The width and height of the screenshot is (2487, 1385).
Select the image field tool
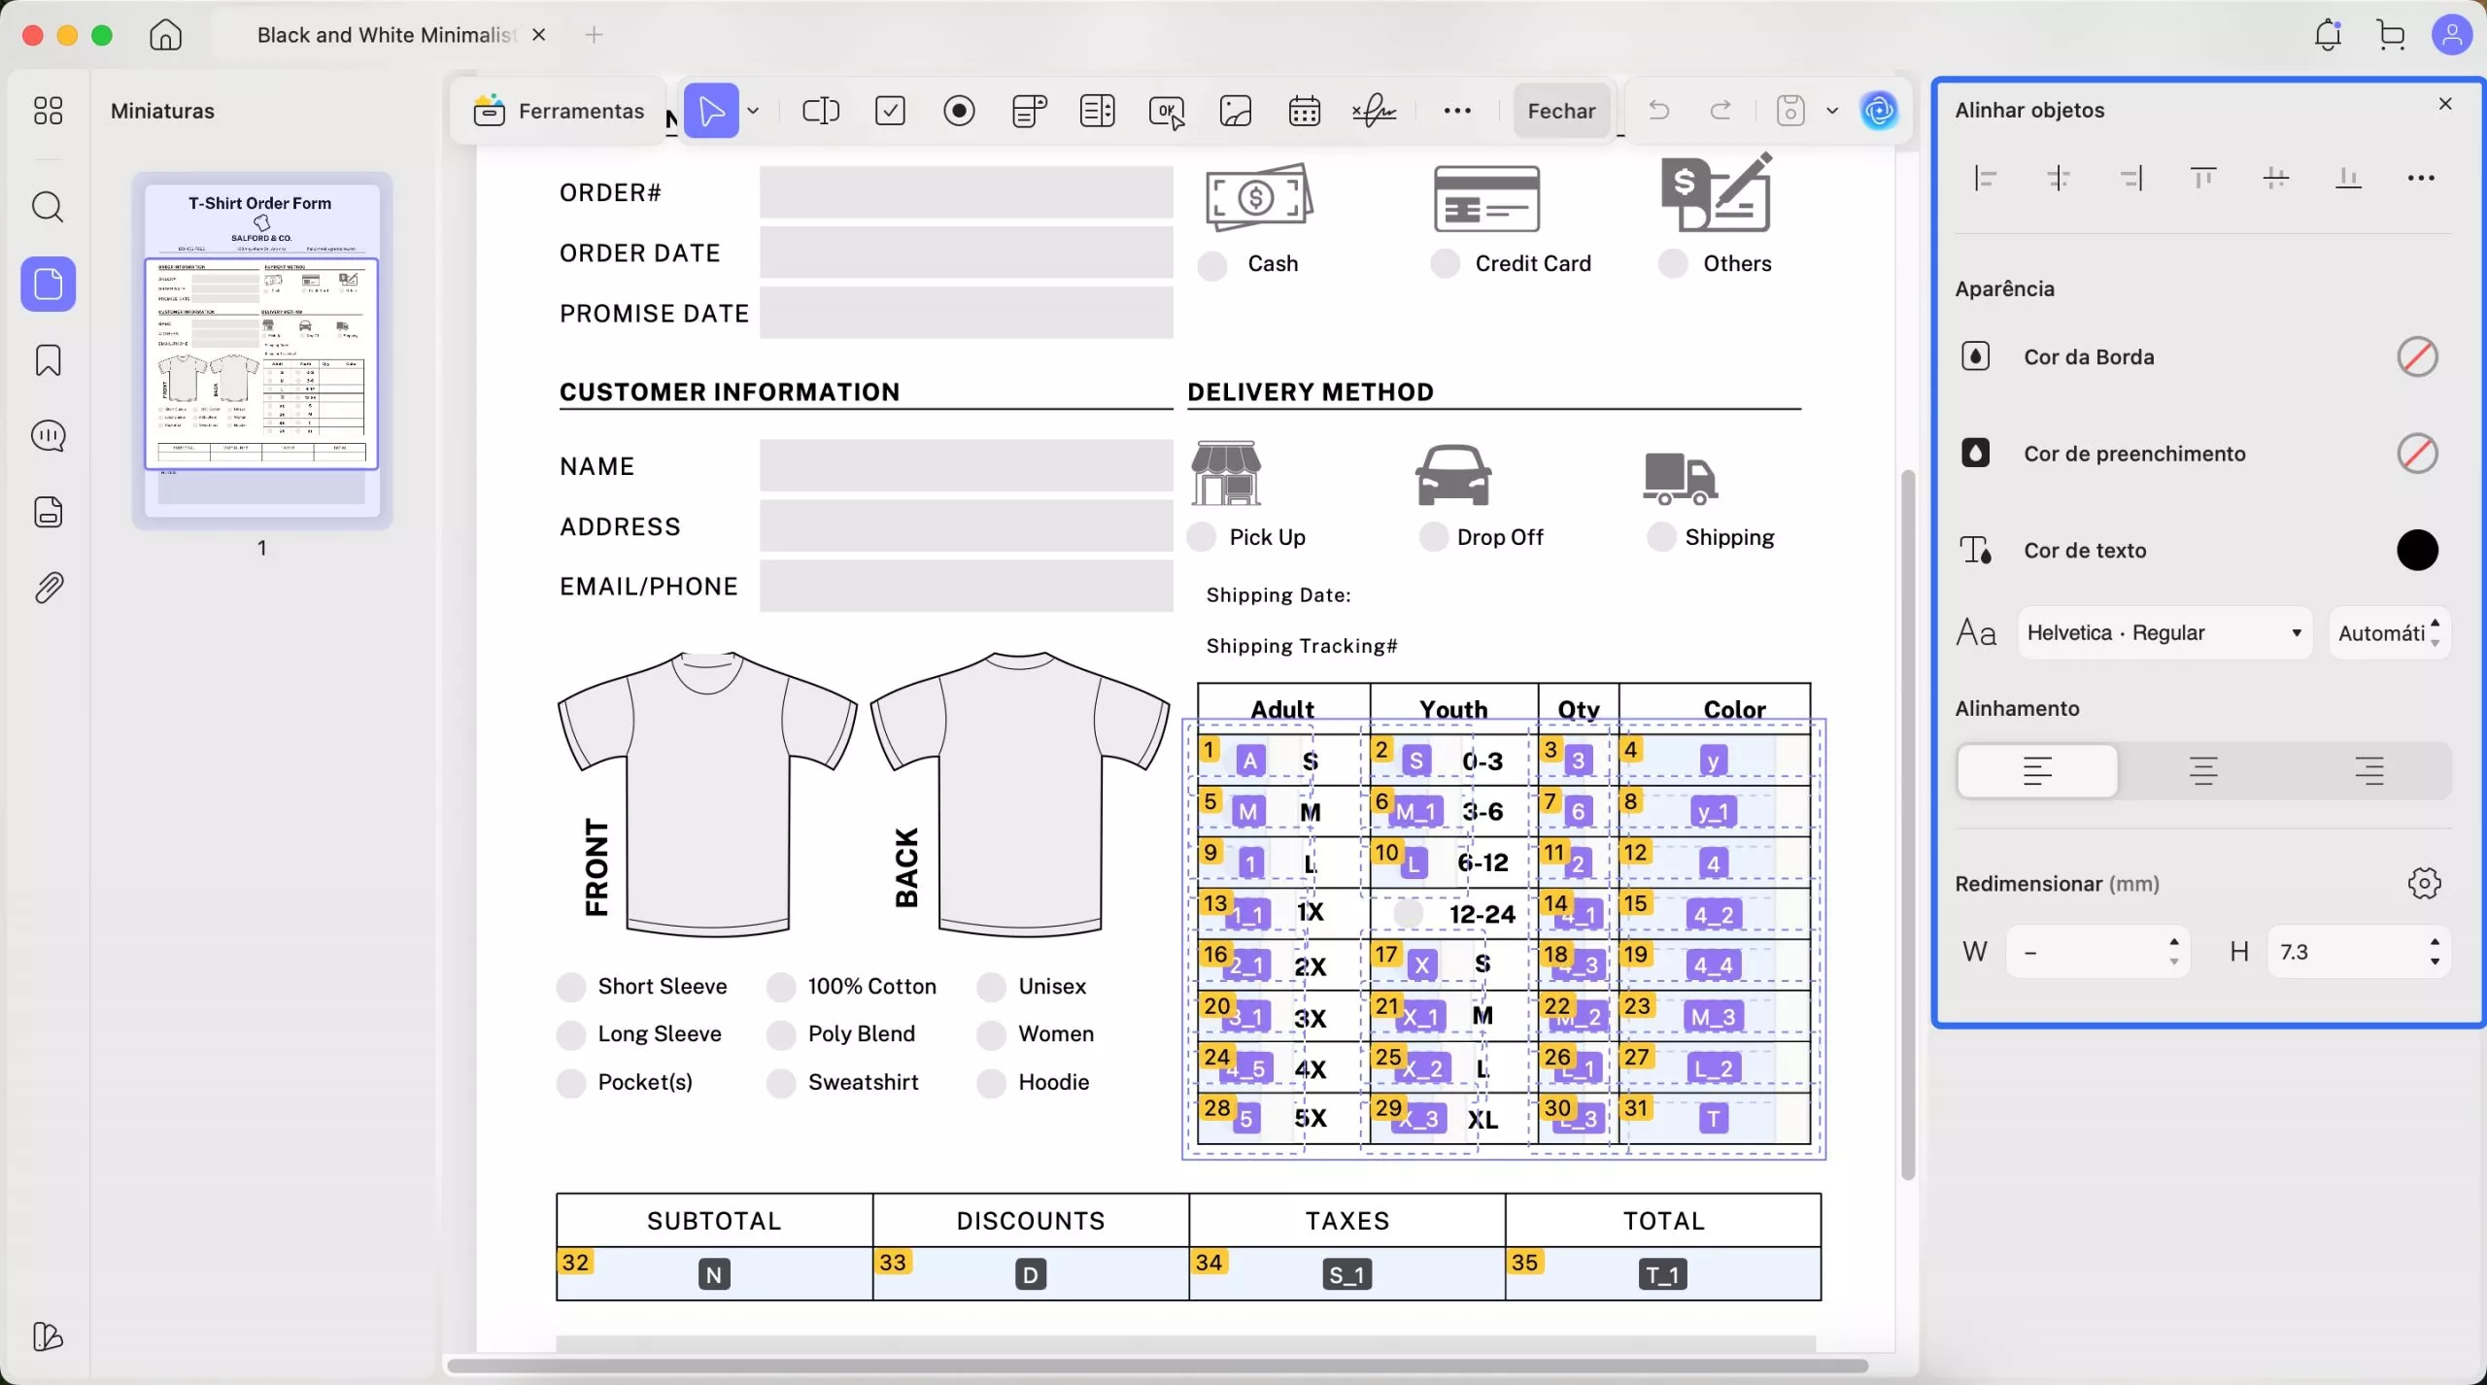pyautogui.click(x=1235, y=111)
